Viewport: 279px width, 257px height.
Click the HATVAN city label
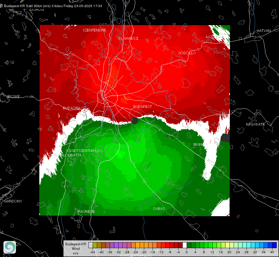264,31
